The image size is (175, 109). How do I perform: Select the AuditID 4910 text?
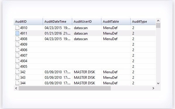[24, 28]
